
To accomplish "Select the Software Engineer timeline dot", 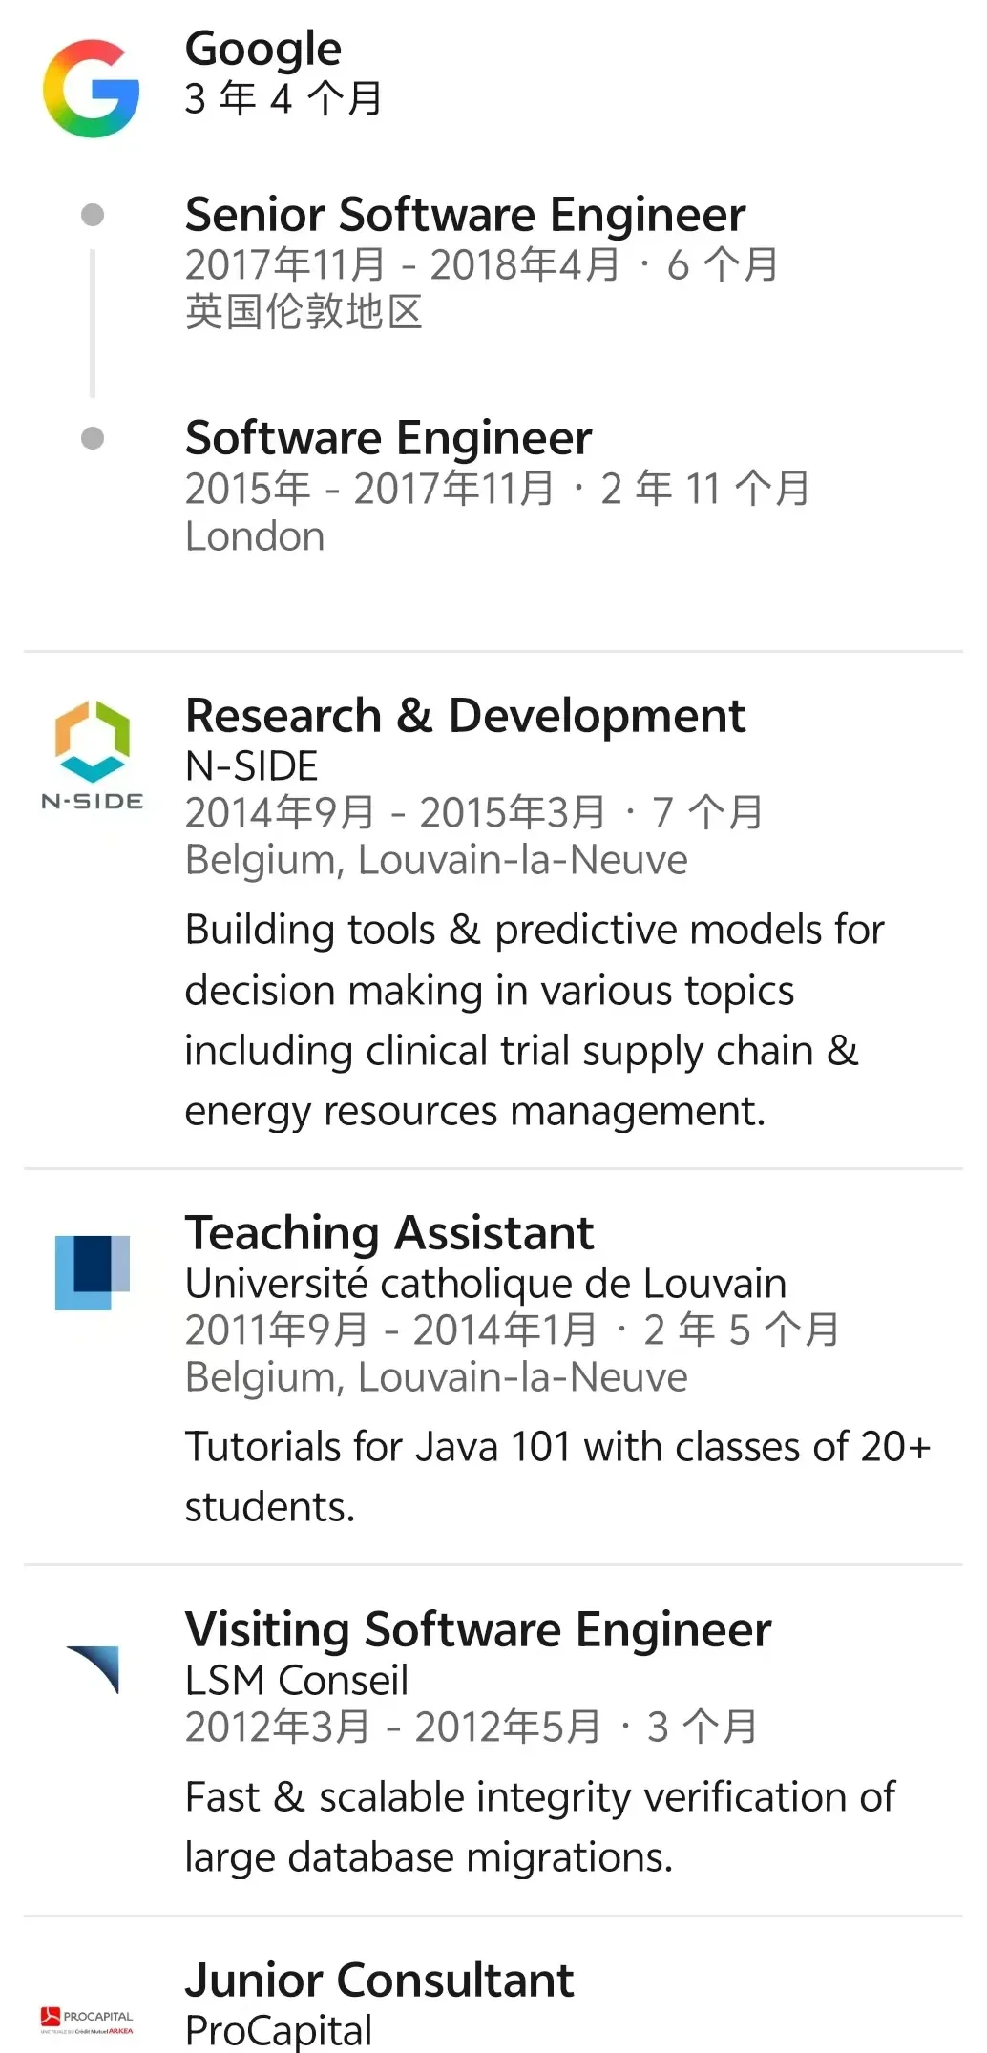I will (x=93, y=438).
